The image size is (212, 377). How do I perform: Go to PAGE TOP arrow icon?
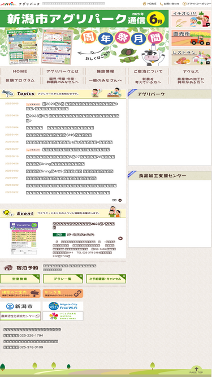(196, 370)
